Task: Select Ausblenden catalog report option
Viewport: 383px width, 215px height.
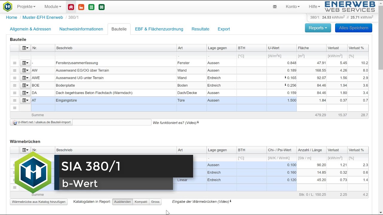Action: [x=122, y=202]
